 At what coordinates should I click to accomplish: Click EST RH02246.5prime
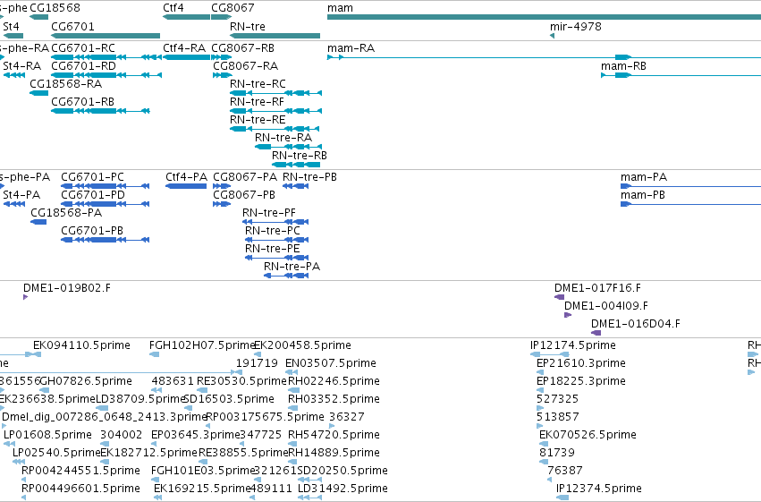[x=292, y=391]
